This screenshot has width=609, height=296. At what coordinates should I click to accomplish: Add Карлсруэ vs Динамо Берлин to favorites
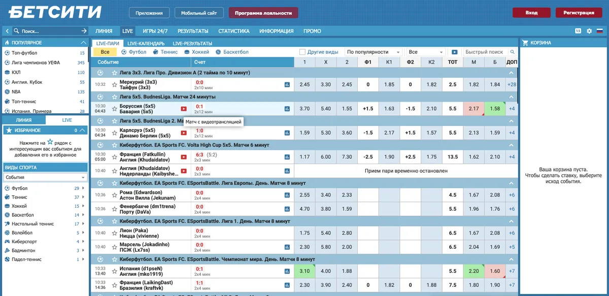[115, 133]
